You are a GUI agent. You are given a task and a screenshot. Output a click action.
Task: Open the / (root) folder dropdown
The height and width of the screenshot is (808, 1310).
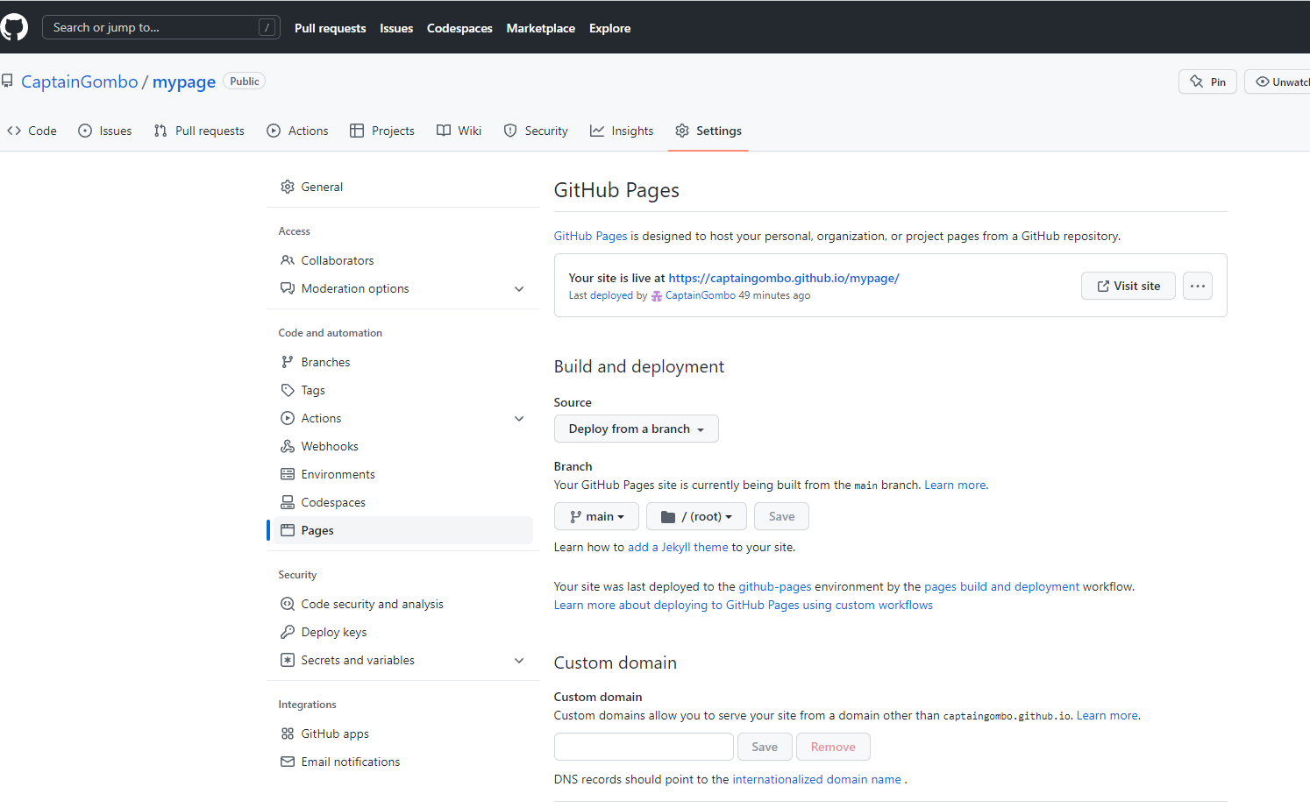point(696,516)
